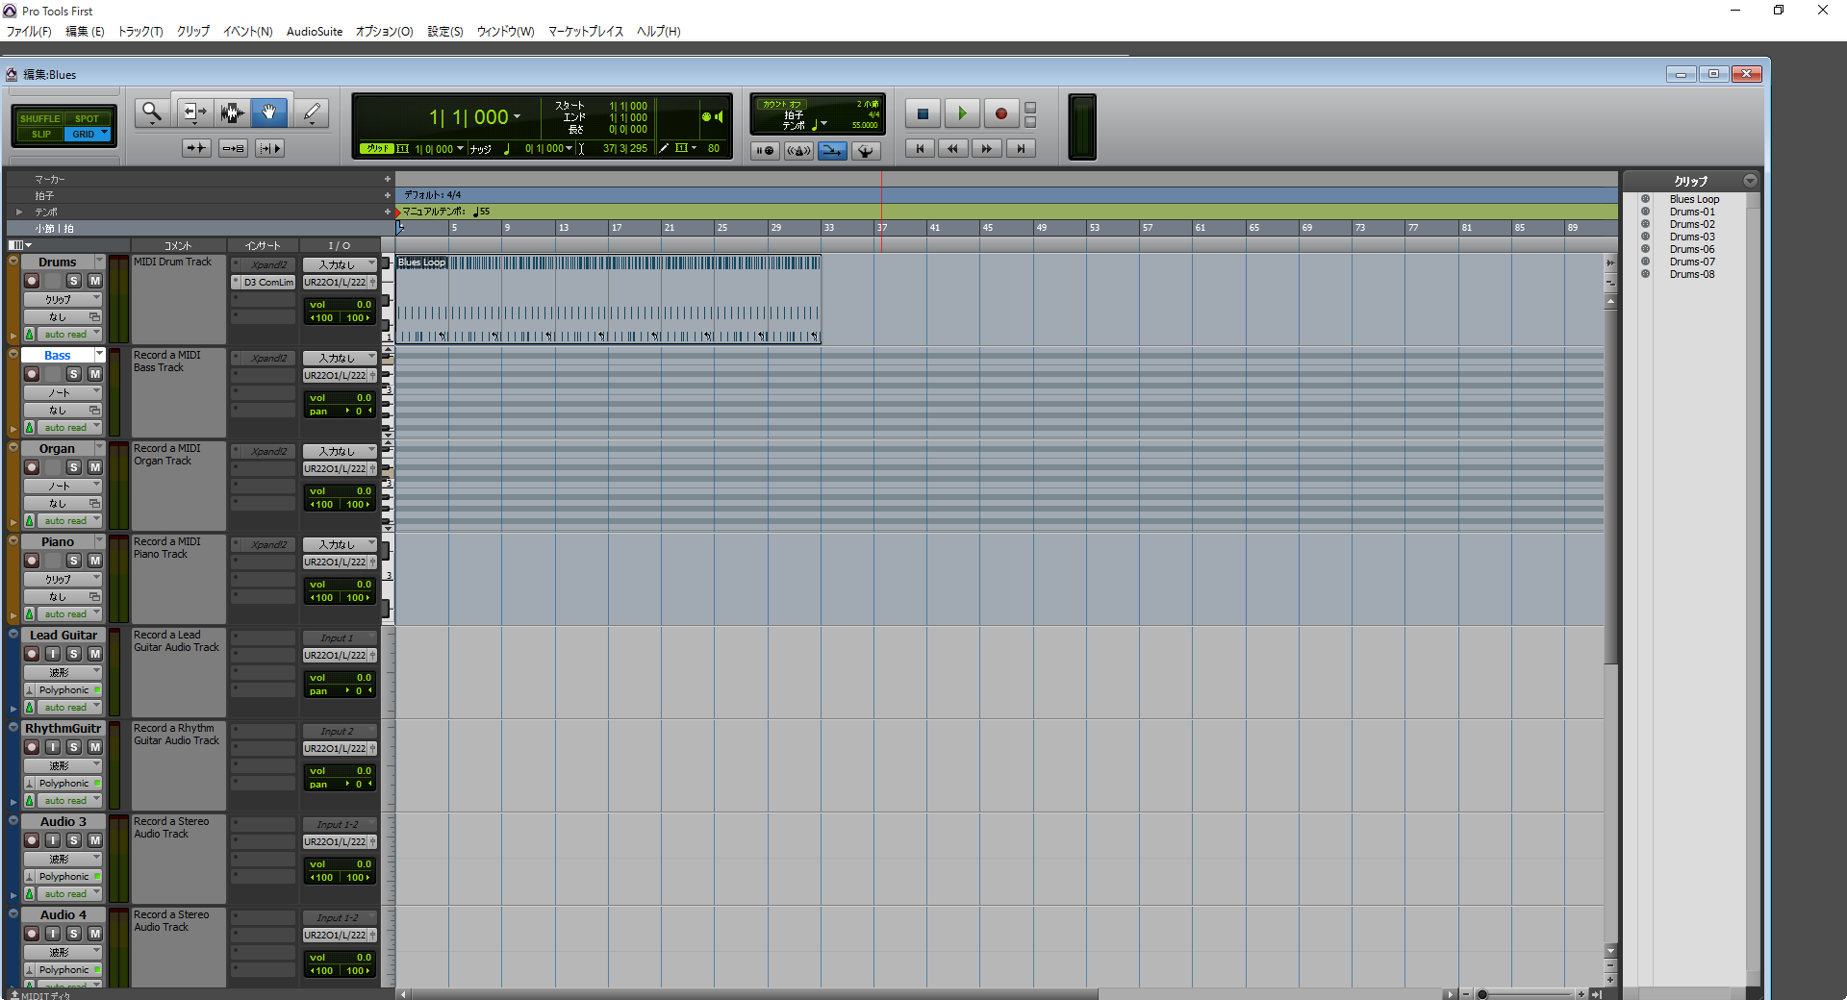
Task: Click the Fast Forward transport button
Action: [986, 148]
